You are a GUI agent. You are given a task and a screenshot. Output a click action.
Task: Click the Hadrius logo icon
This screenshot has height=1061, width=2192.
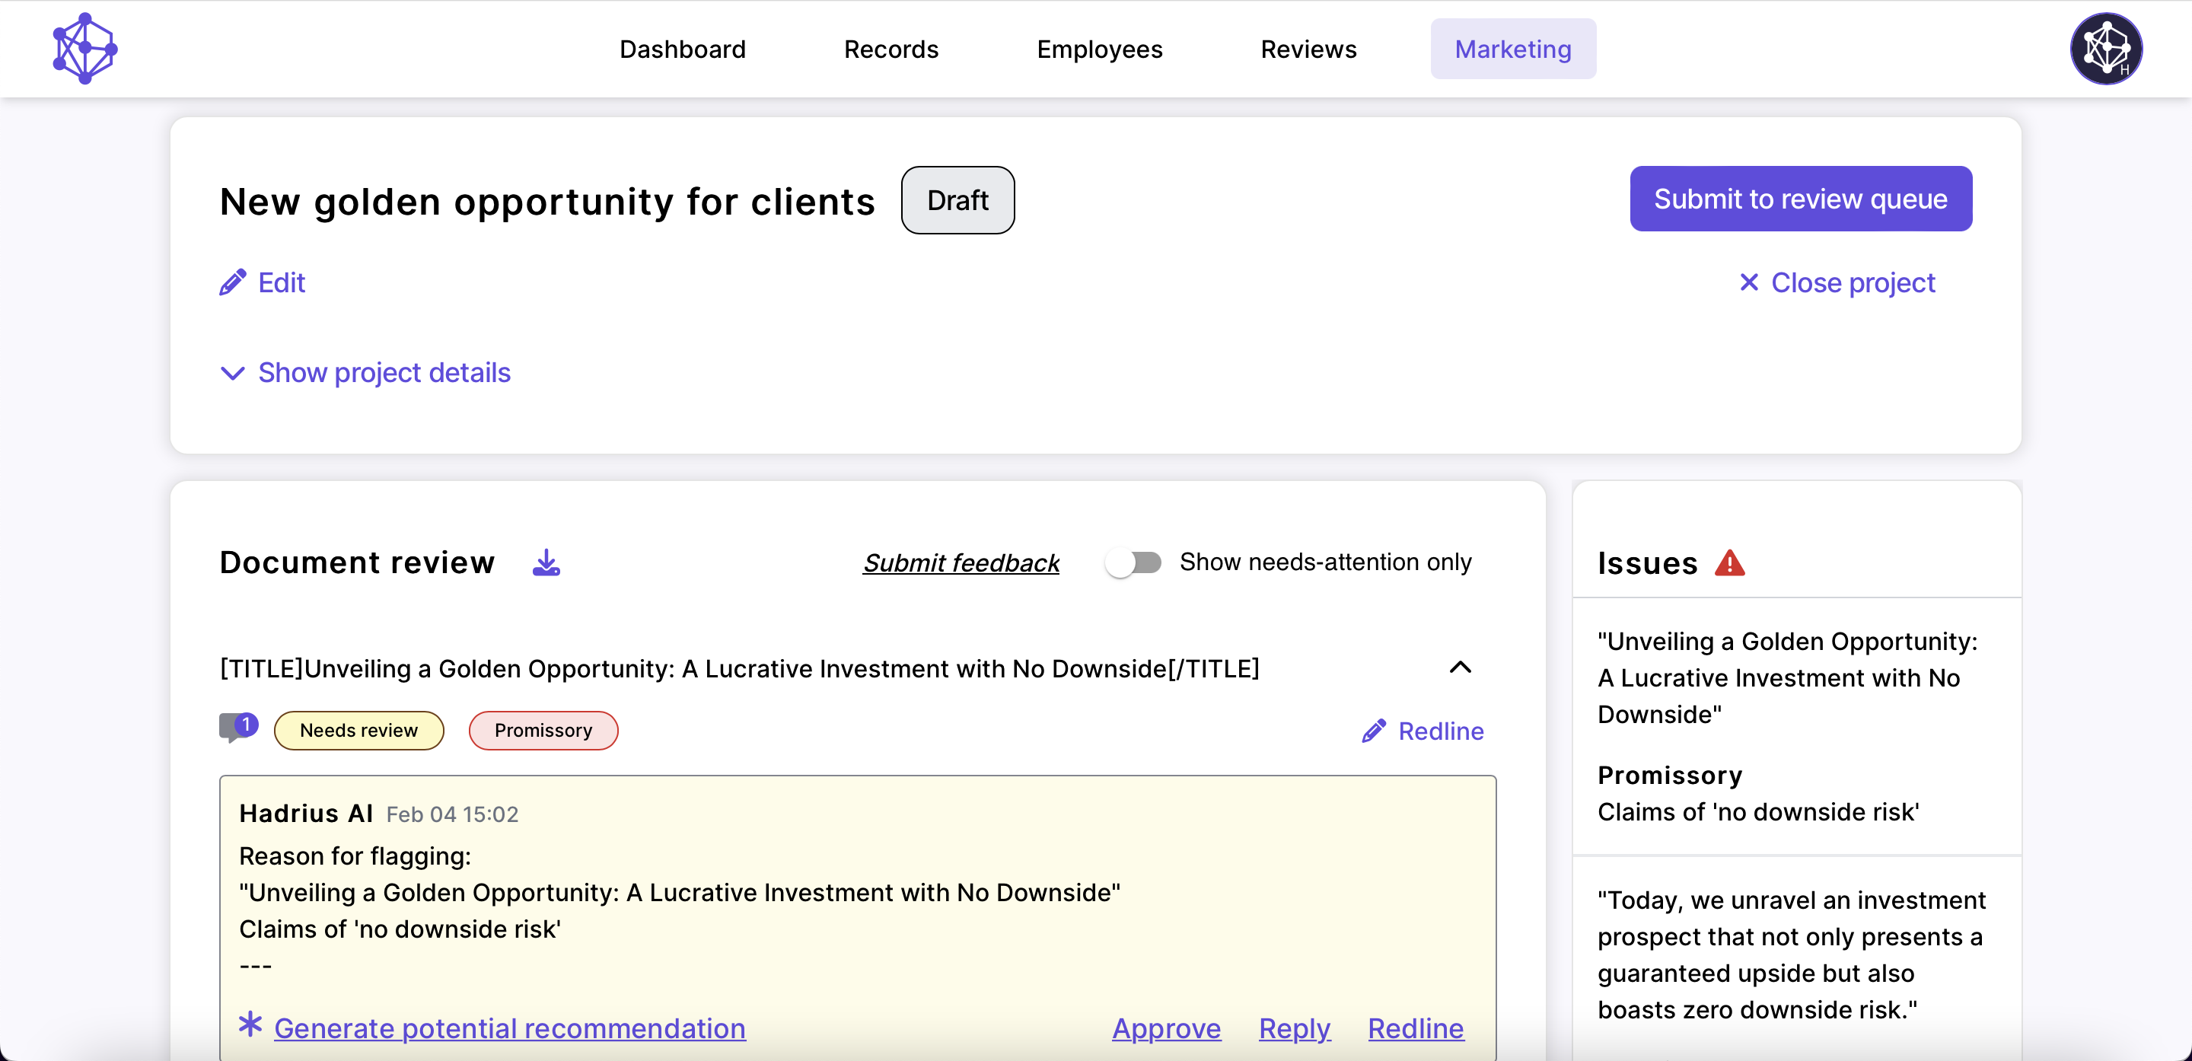(84, 49)
